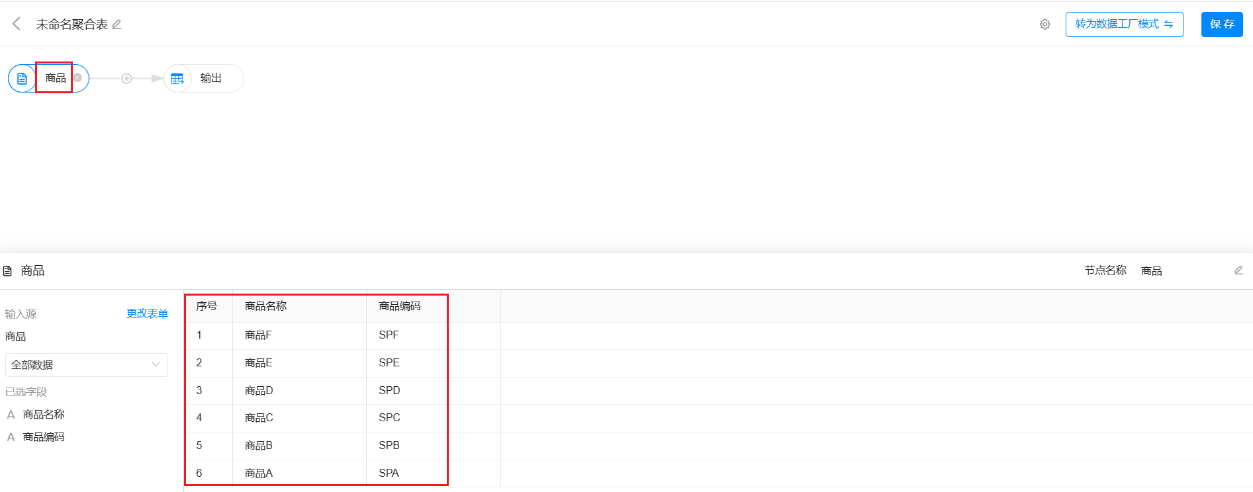Click the 商品名称 column header

(x=265, y=306)
